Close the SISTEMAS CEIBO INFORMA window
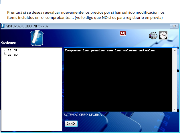Viewport: 180px width, 133px height. 174,26
